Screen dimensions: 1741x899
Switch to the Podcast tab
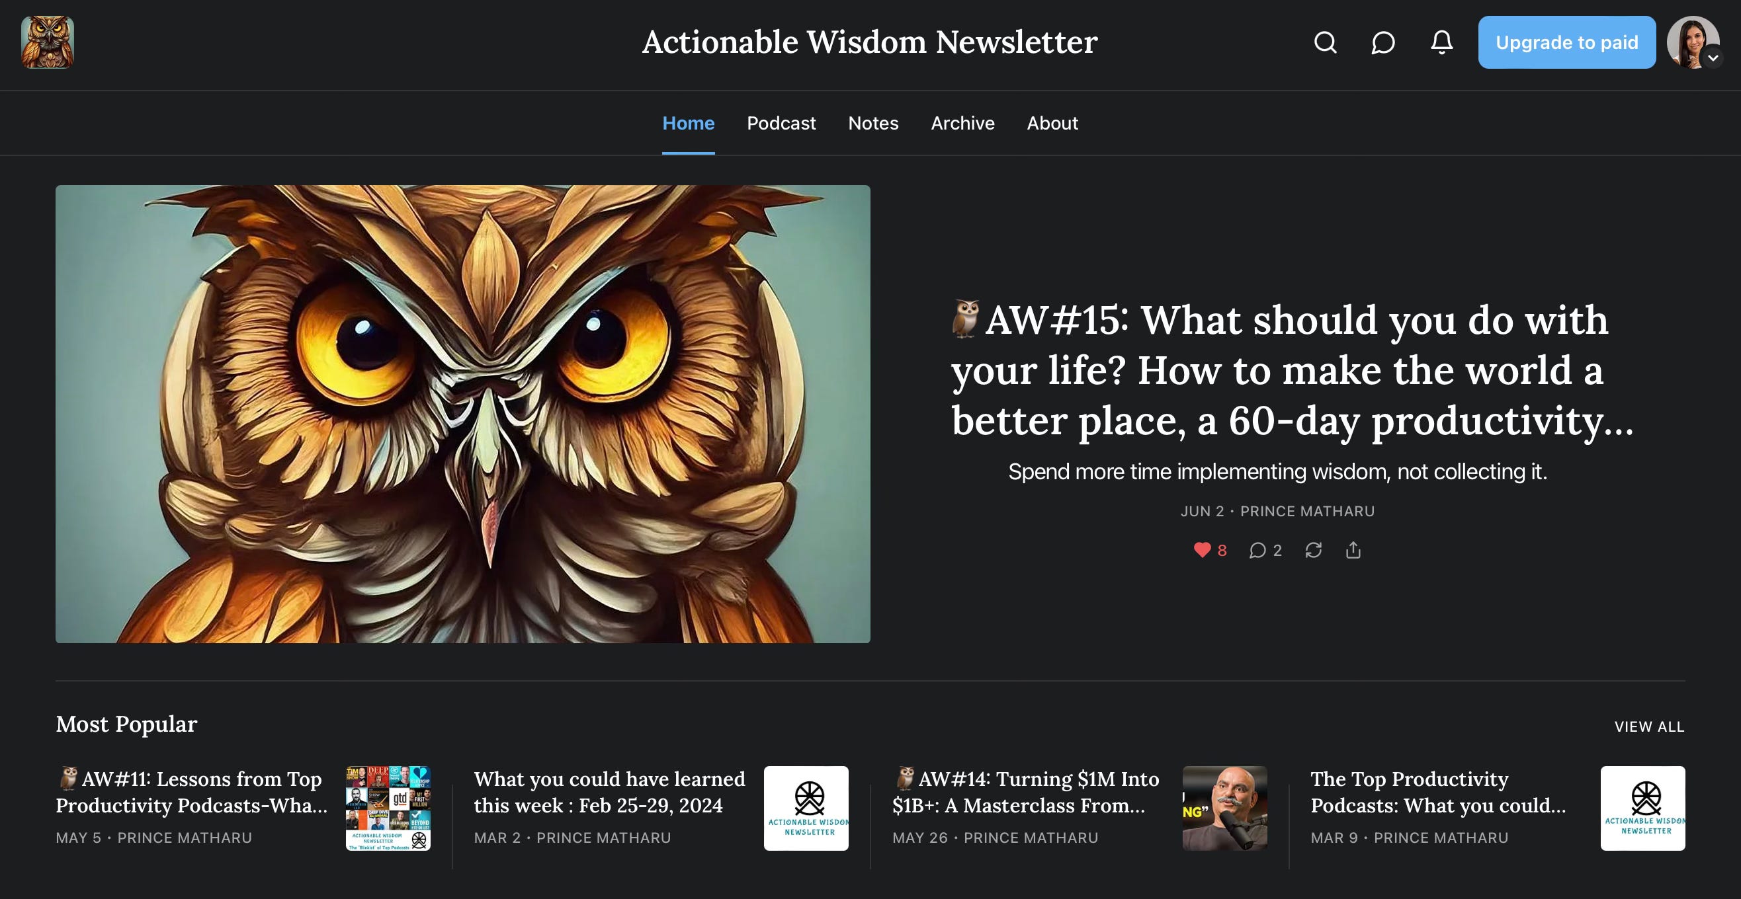[781, 123]
